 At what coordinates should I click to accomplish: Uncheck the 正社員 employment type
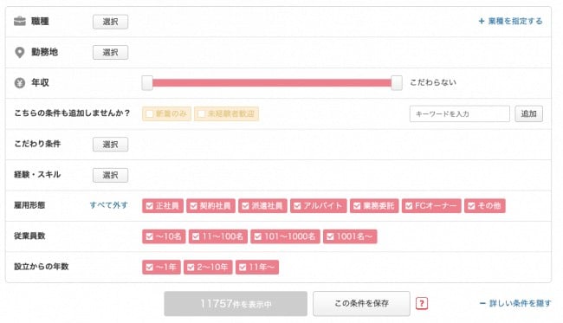pos(163,205)
